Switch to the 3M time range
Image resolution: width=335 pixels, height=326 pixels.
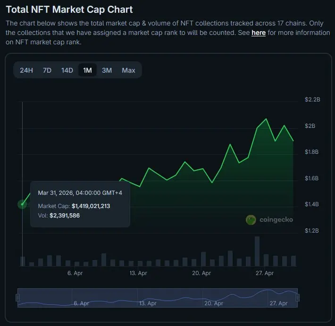(x=107, y=70)
